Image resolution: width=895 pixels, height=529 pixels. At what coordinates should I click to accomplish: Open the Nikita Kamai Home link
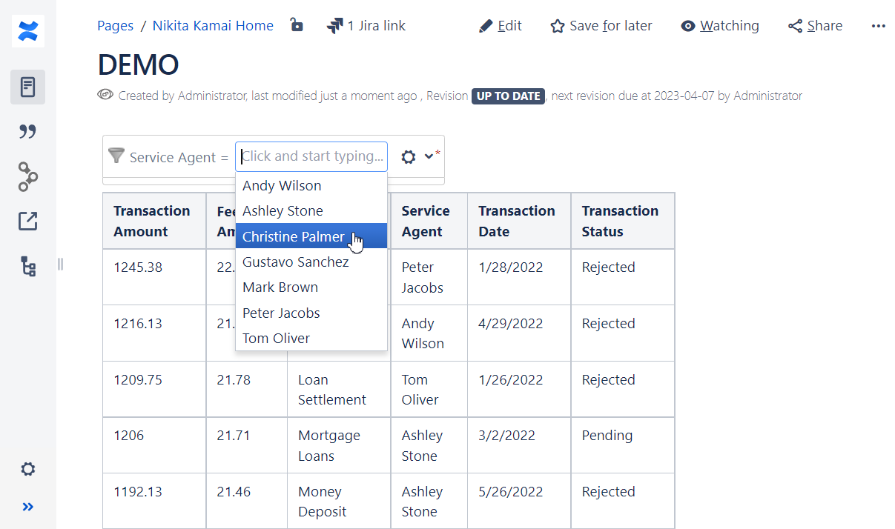point(213,25)
